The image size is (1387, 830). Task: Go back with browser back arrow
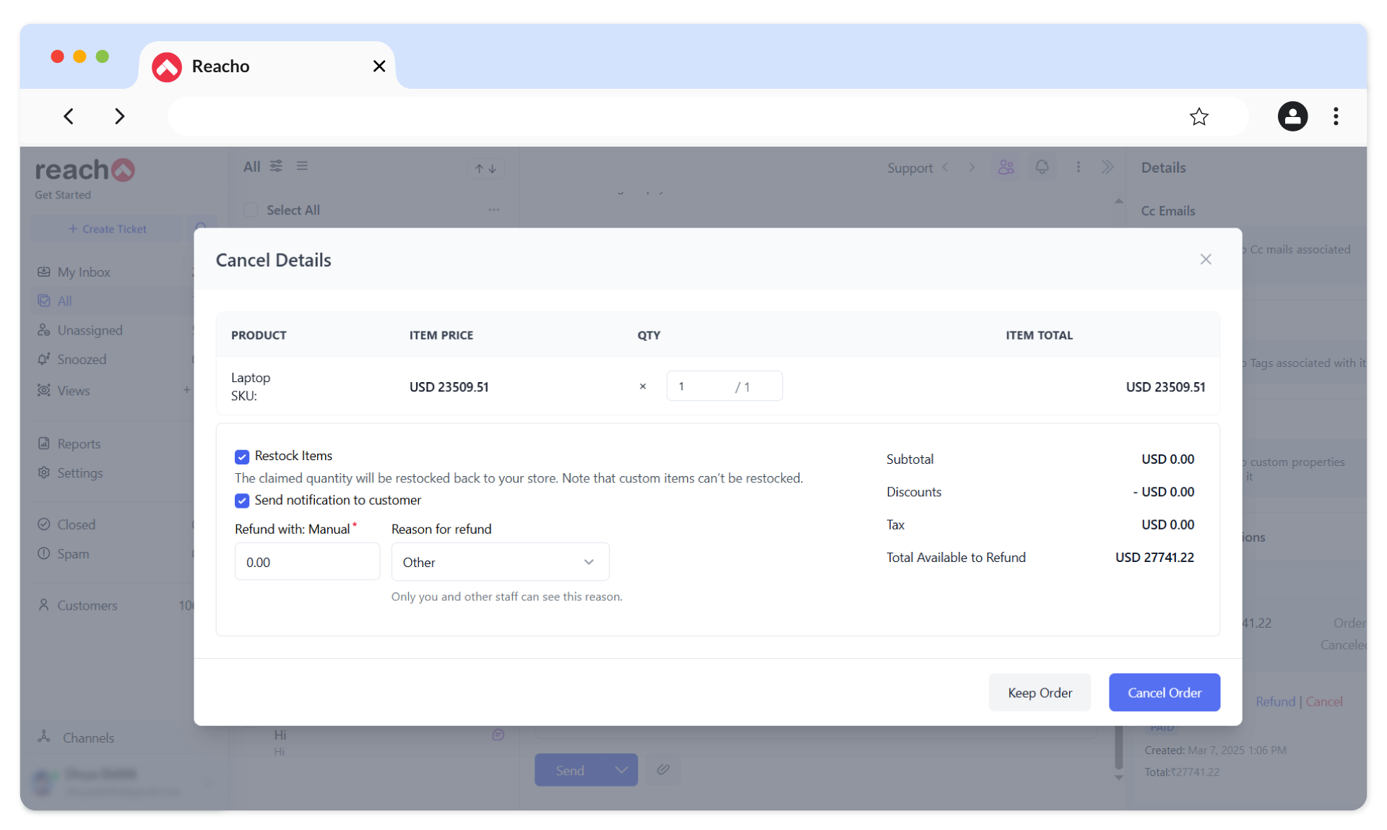tap(69, 116)
